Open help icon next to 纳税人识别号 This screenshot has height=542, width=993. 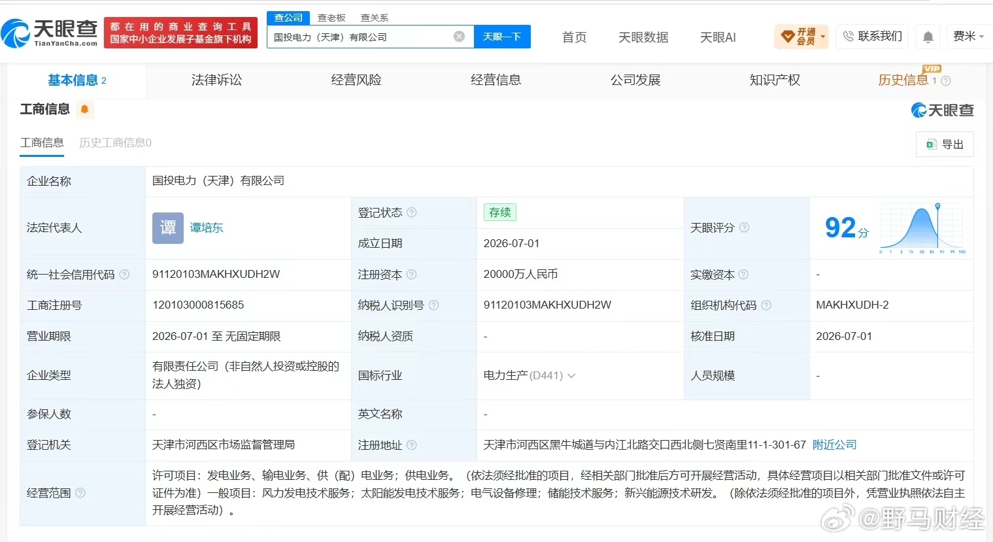click(x=433, y=305)
